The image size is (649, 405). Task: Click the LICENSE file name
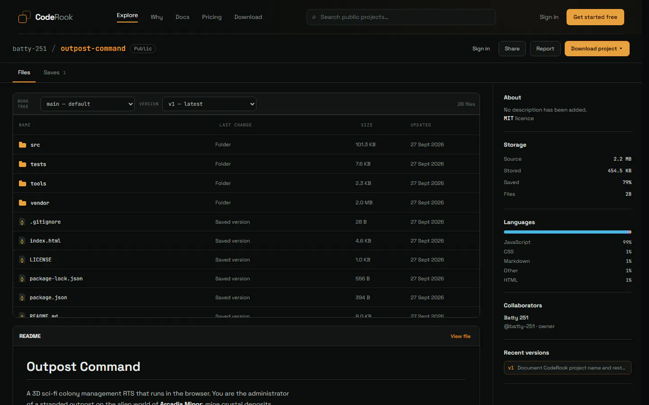pyautogui.click(x=41, y=260)
